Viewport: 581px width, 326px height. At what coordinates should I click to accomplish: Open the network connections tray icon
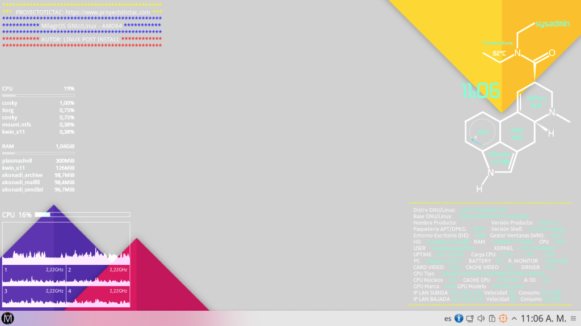(470, 318)
